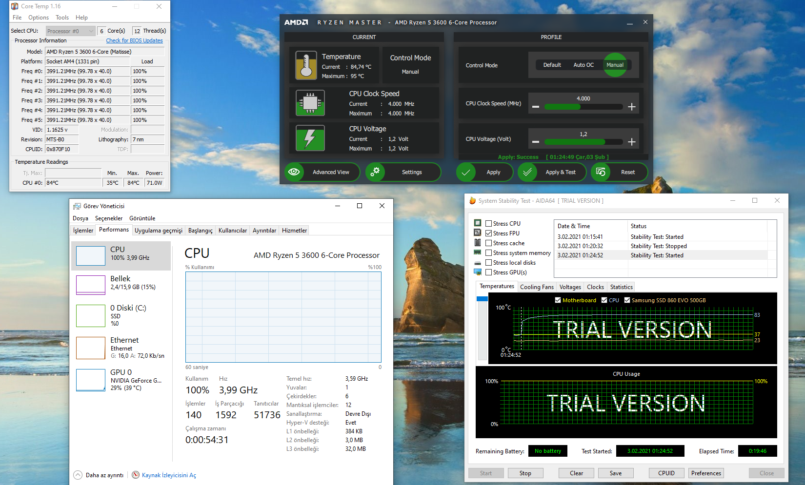Screen dimensions: 805x485
Task: Click the Görev Yöneticisi title bar icon
Action: point(77,206)
